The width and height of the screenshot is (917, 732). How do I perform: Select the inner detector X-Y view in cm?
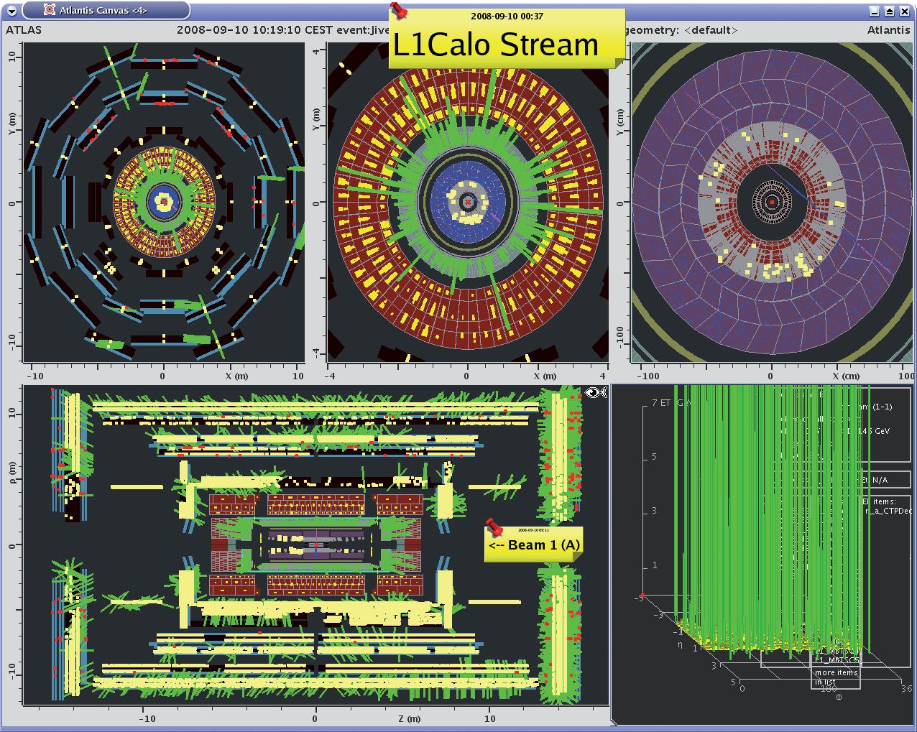pos(772,203)
